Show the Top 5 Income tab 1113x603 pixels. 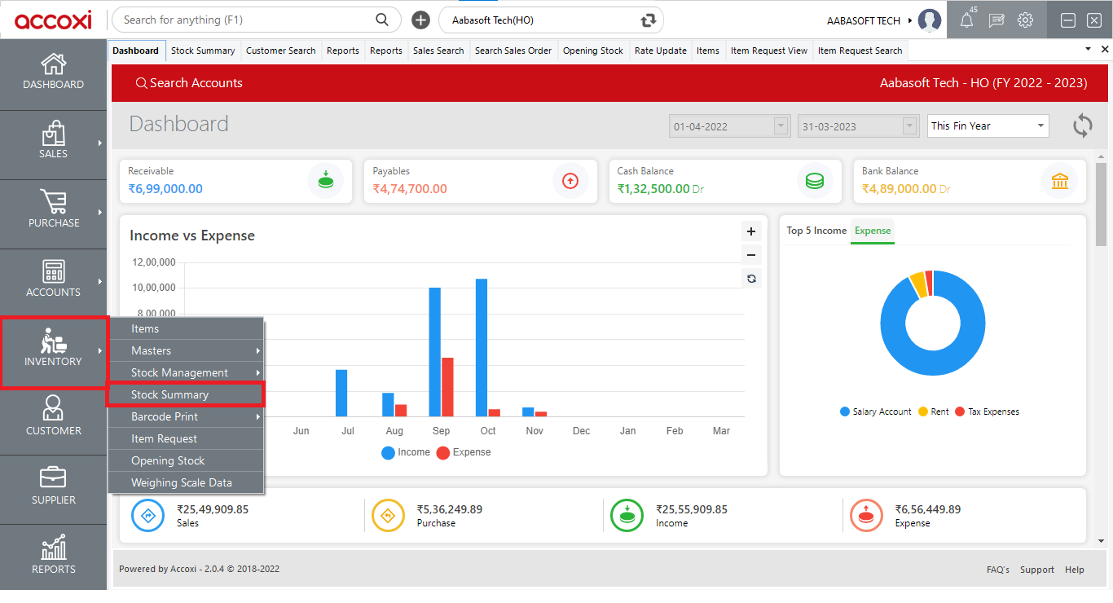[x=816, y=231]
